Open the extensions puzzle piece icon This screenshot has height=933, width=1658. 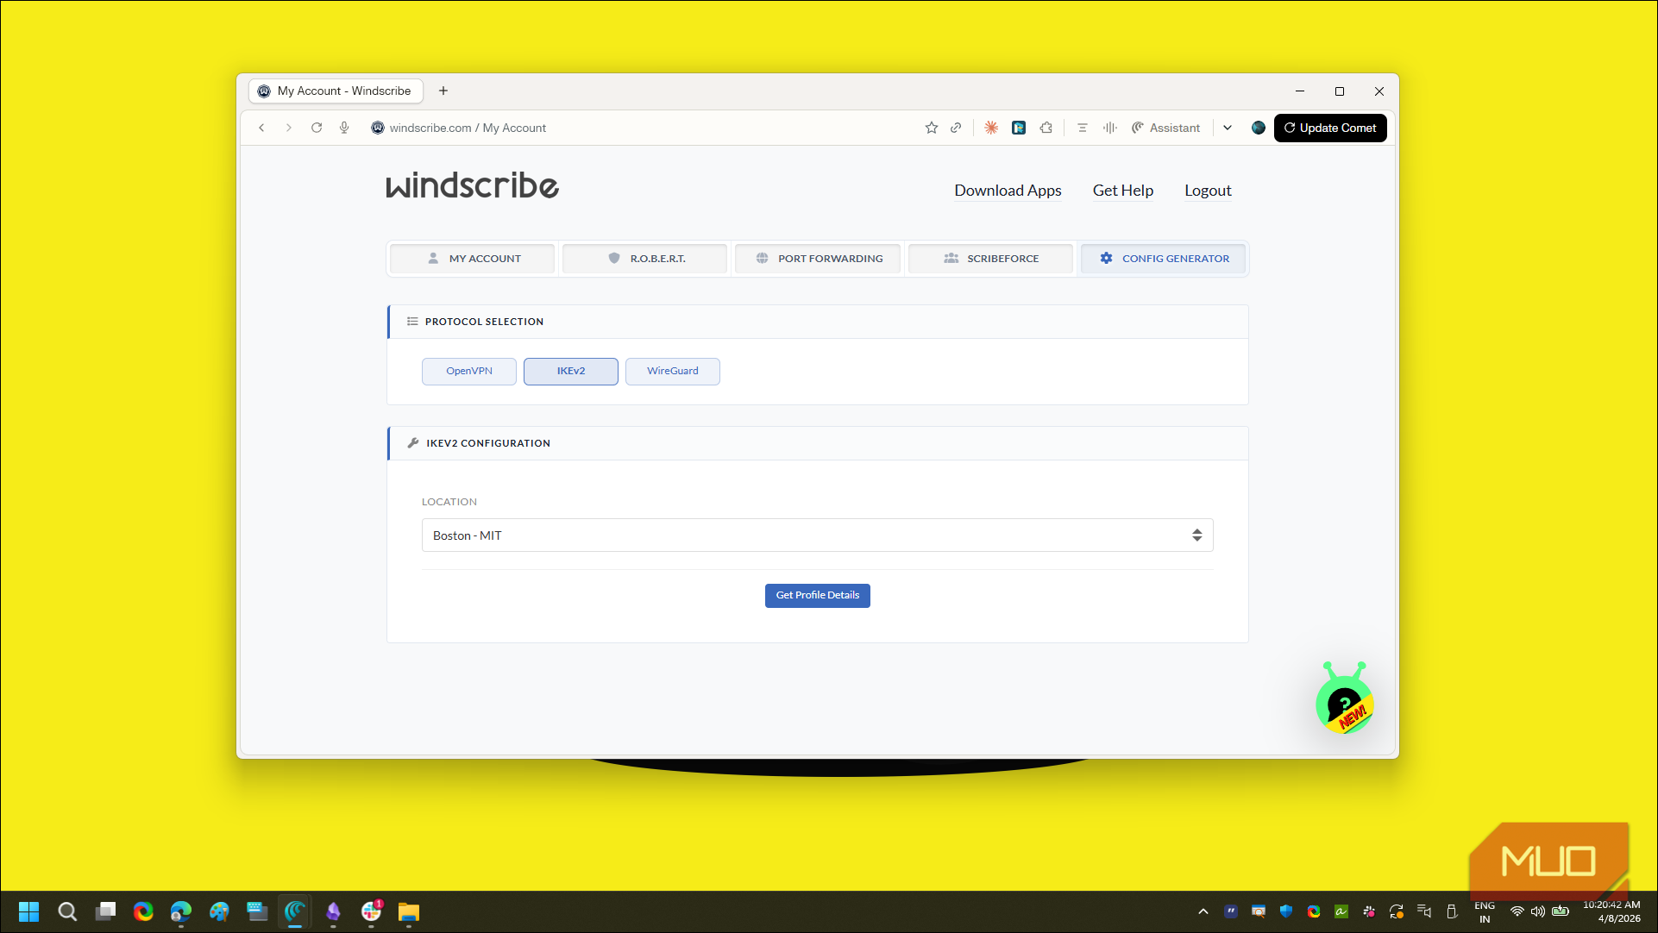click(1046, 128)
